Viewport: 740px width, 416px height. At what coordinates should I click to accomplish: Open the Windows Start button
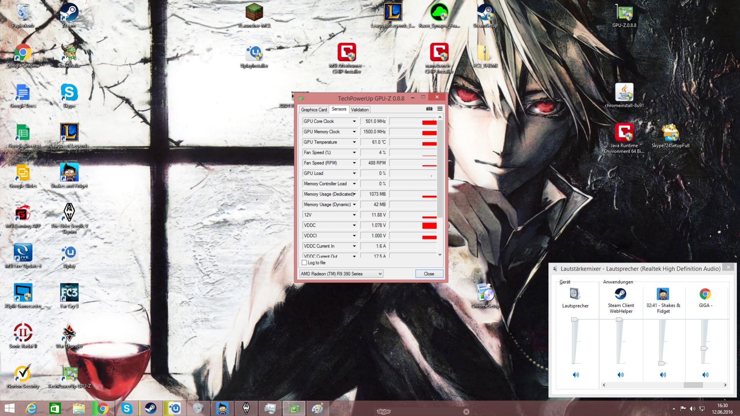click(x=9, y=408)
